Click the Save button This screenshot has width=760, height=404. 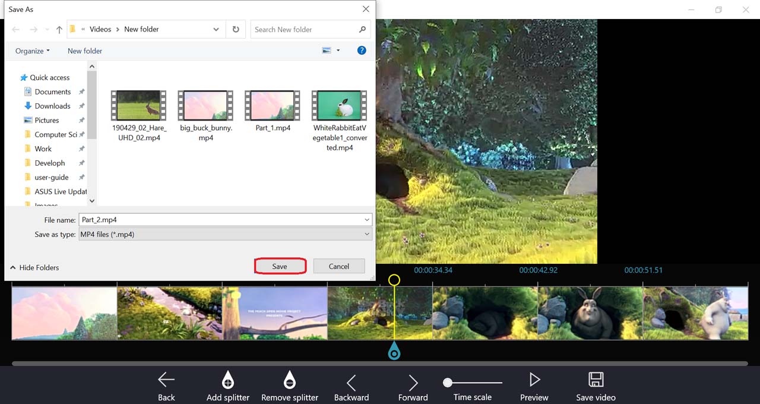(280, 266)
